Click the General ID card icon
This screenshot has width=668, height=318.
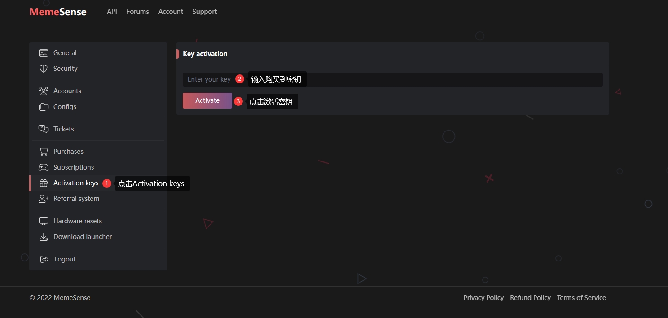[x=44, y=53]
